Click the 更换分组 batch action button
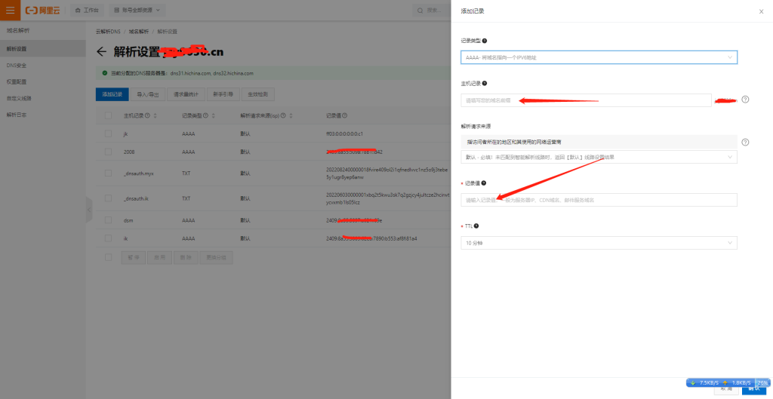The image size is (773, 399). 216,257
